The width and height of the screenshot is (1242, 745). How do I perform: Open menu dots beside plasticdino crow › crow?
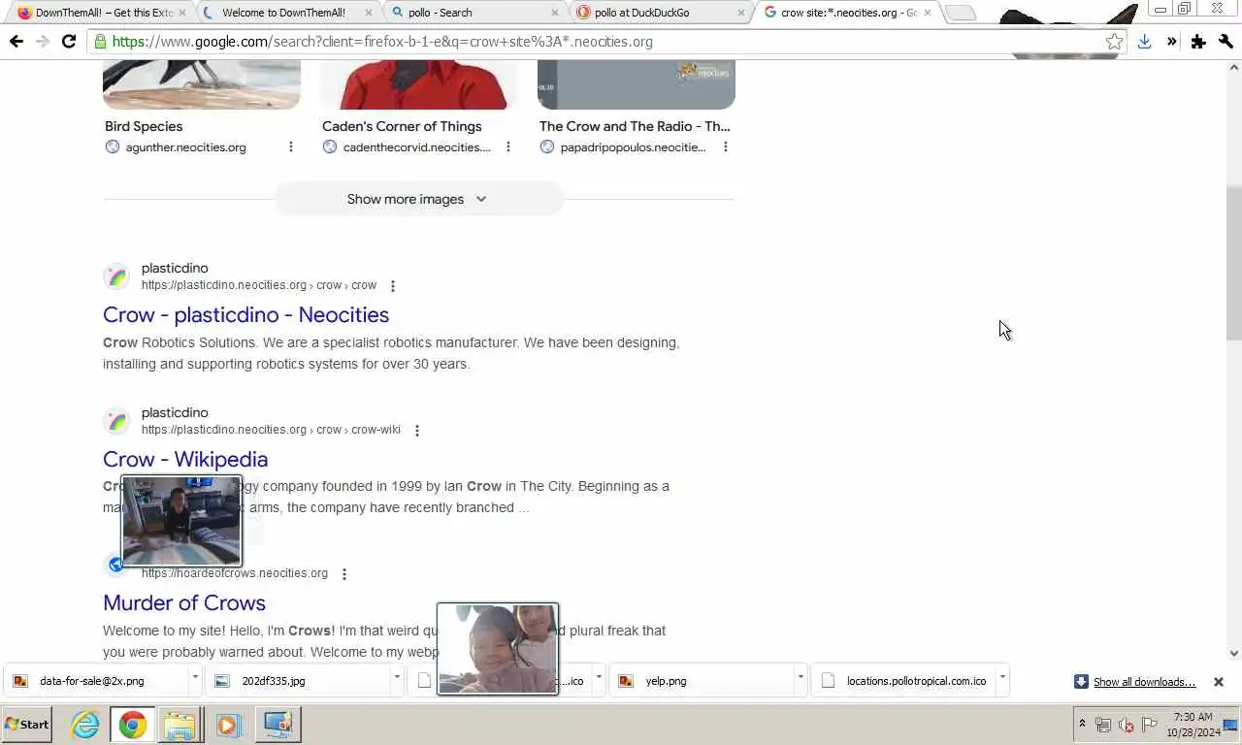pos(393,286)
